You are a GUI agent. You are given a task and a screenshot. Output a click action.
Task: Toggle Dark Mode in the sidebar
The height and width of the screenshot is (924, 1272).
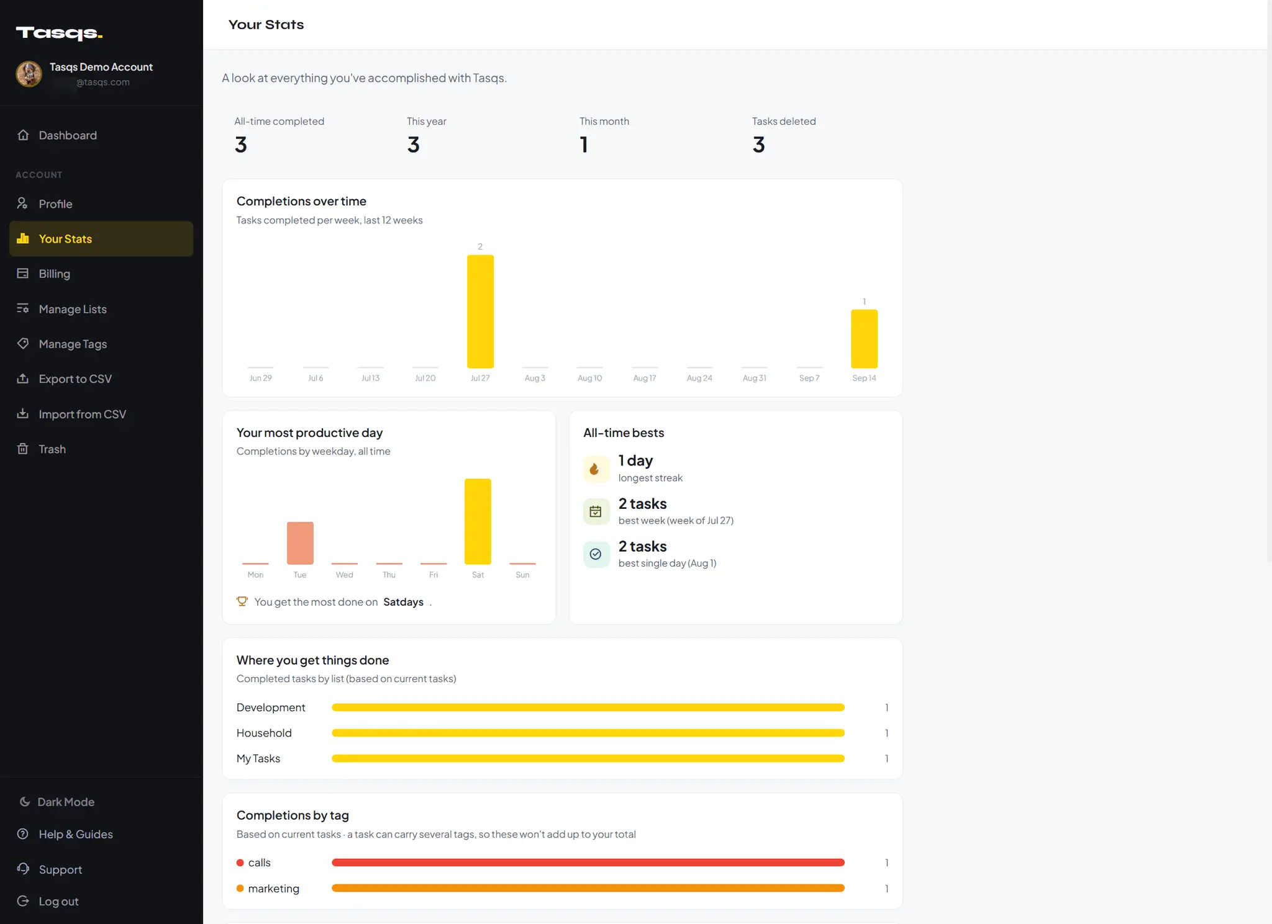(x=57, y=802)
